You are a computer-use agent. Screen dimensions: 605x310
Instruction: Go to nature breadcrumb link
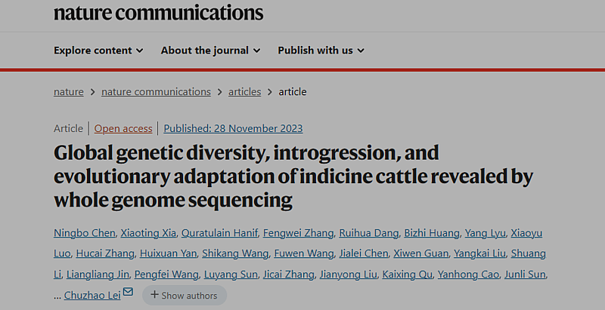[x=69, y=92]
